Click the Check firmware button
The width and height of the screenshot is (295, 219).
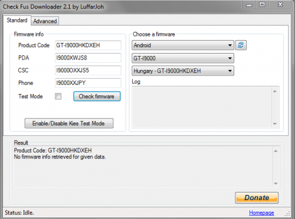(x=97, y=97)
